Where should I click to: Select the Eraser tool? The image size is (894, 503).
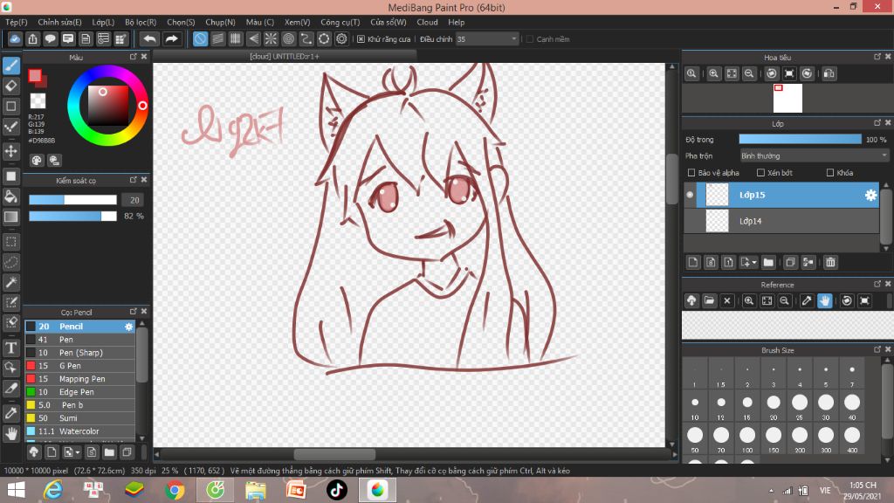(x=10, y=86)
